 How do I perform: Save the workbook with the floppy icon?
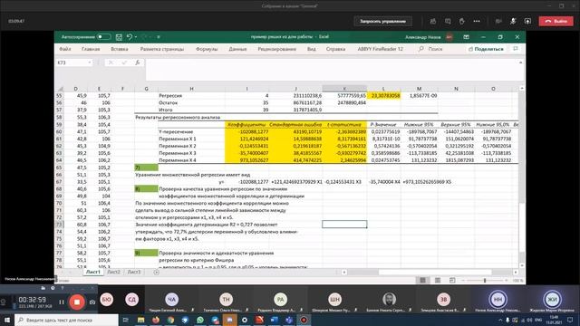pos(119,37)
